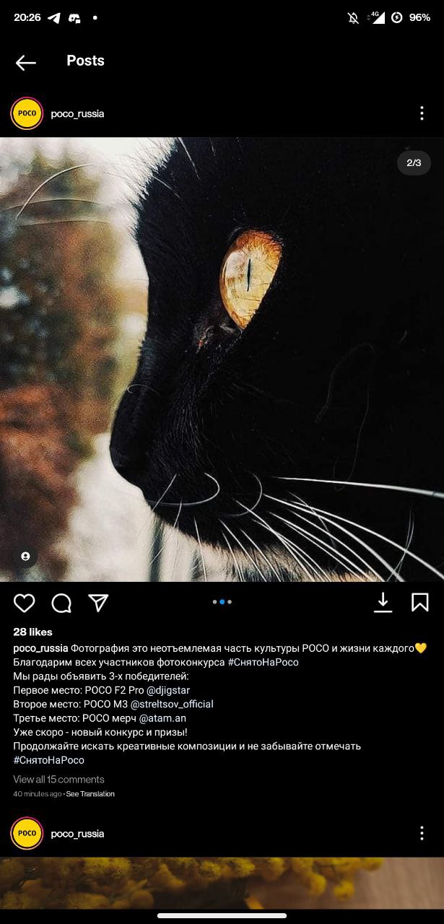Save the post with the bookmark icon
Image resolution: width=444 pixels, height=924 pixels.
(420, 602)
